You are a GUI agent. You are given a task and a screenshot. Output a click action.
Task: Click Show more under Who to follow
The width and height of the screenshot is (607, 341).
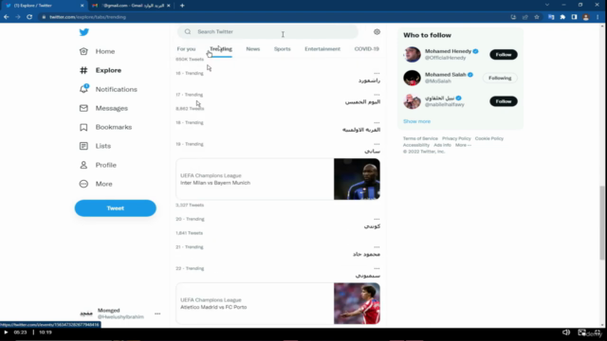tap(417, 121)
